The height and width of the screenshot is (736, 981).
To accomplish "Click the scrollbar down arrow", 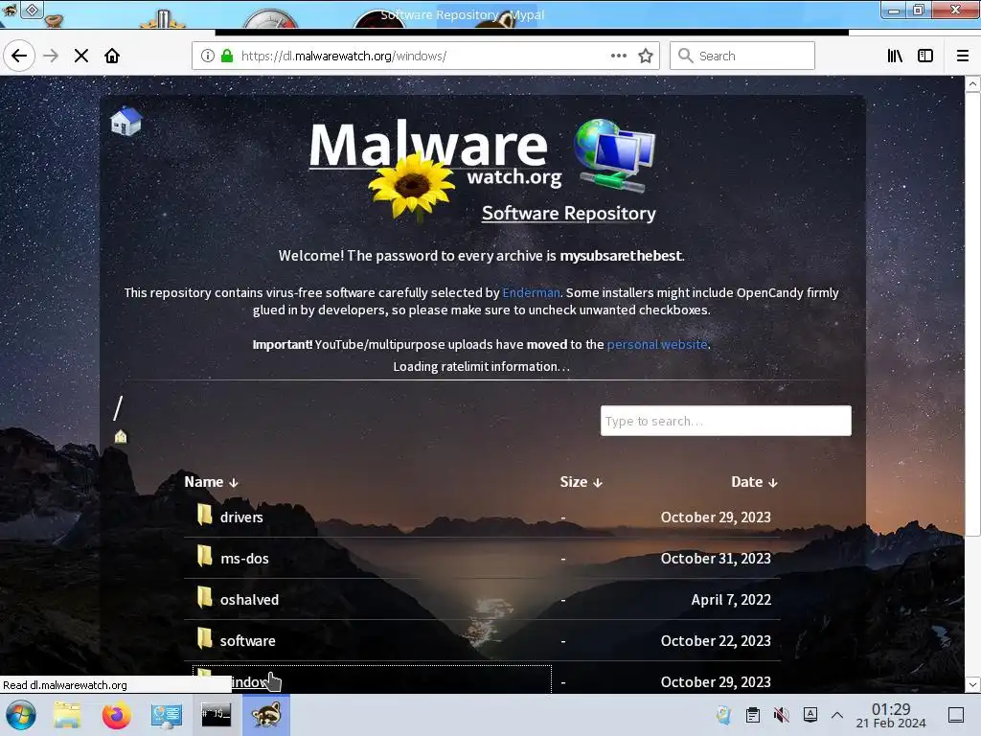I will (972, 684).
